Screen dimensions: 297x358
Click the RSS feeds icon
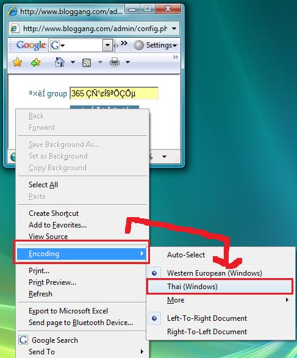point(87,63)
